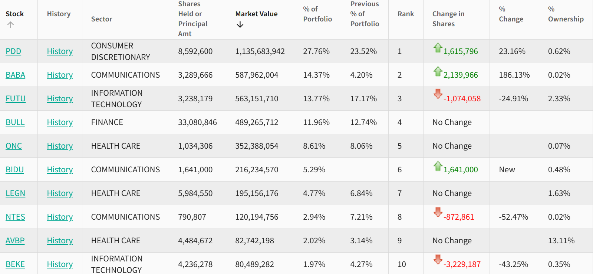Viewport: 593px width, 274px height.
Task: Click the red down arrow in BEKE row
Action: 438,260
